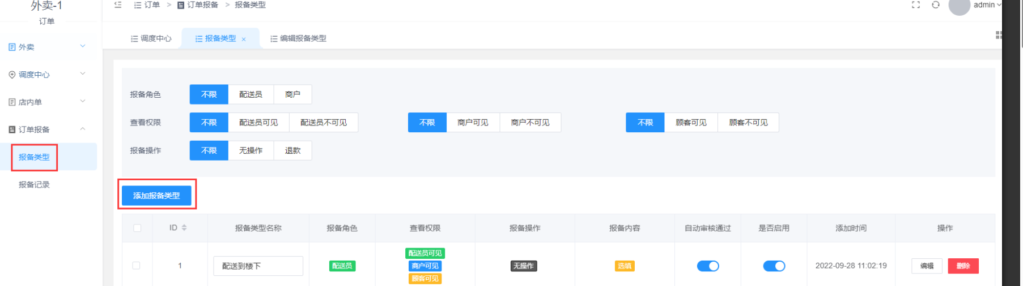This screenshot has height=286, width=1023.
Task: Click 添加报备类型 button
Action: (x=156, y=196)
